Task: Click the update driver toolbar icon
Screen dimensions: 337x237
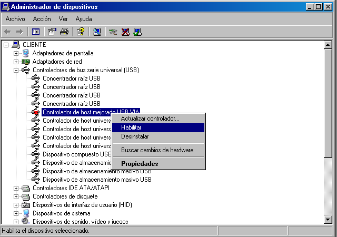Action: tap(113, 32)
